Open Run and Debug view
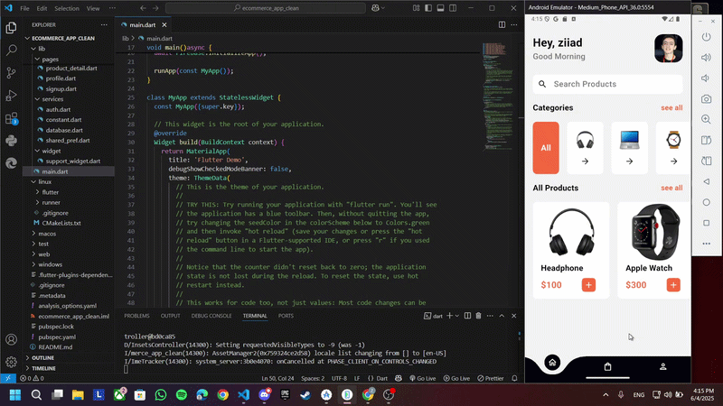The height and width of the screenshot is (406, 723). tap(11, 96)
